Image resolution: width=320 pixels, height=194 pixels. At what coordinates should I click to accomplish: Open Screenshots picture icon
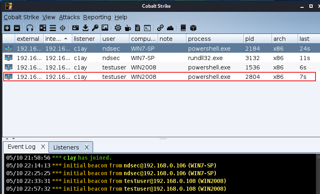[105, 28]
